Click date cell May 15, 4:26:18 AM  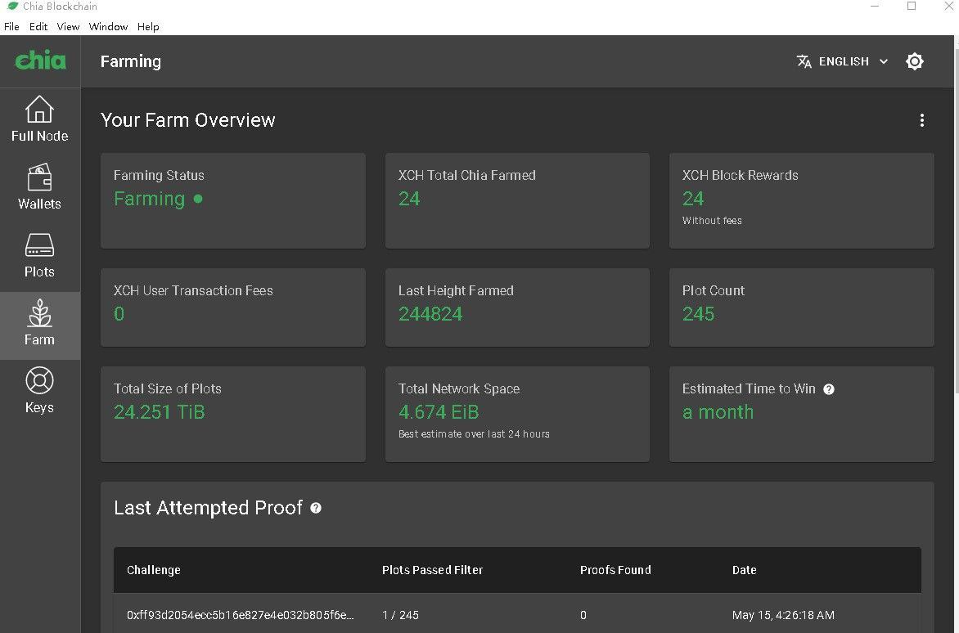(783, 615)
